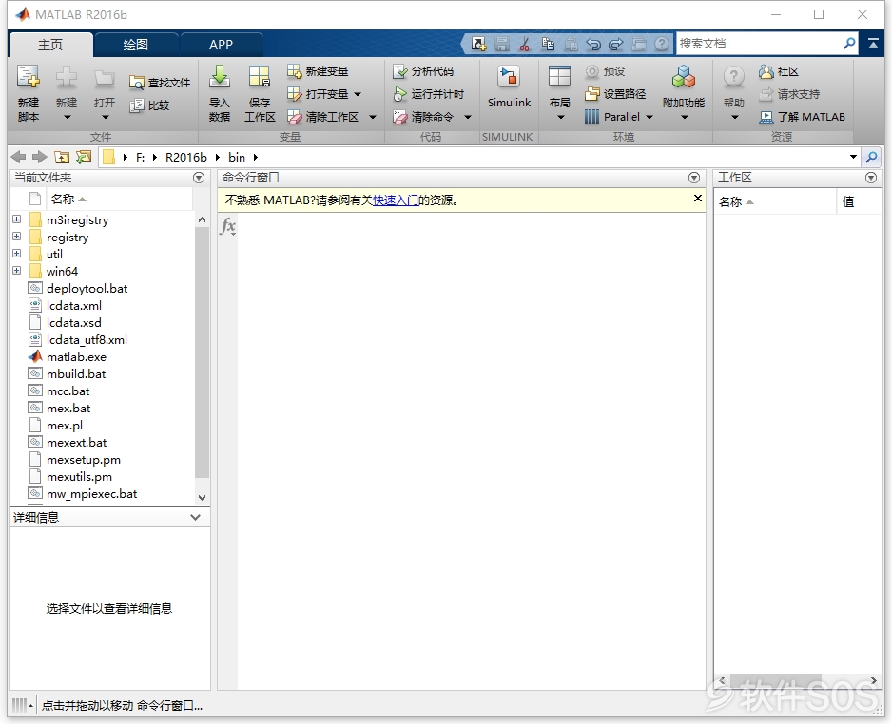Switch to the APP tab
Image resolution: width=892 pixels, height=724 pixels.
(x=221, y=45)
